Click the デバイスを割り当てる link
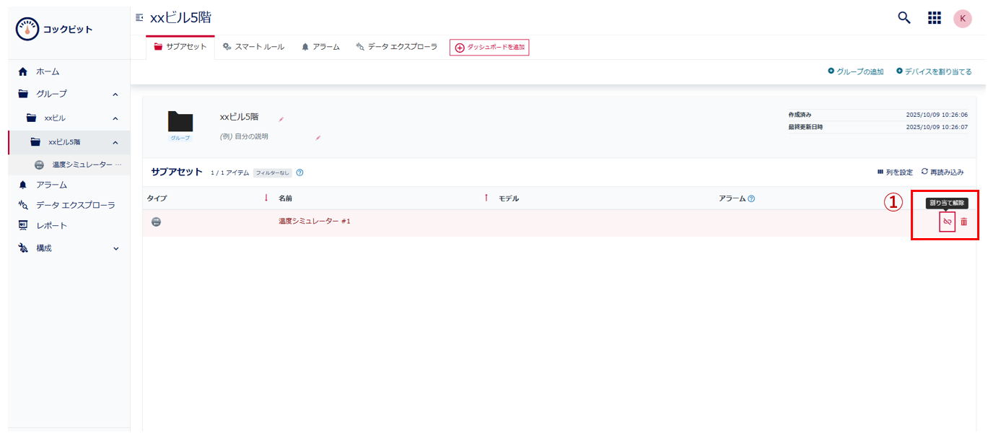Image resolution: width=993 pixels, height=438 pixels. point(937,71)
